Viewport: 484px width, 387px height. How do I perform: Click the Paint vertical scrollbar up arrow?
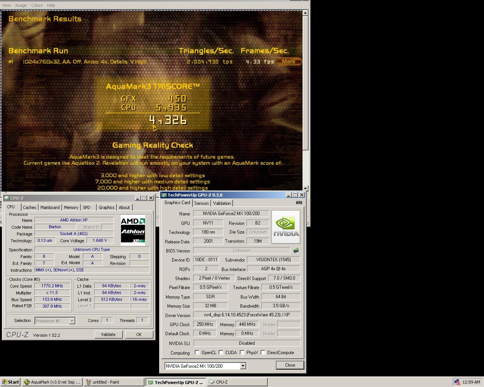point(306,13)
